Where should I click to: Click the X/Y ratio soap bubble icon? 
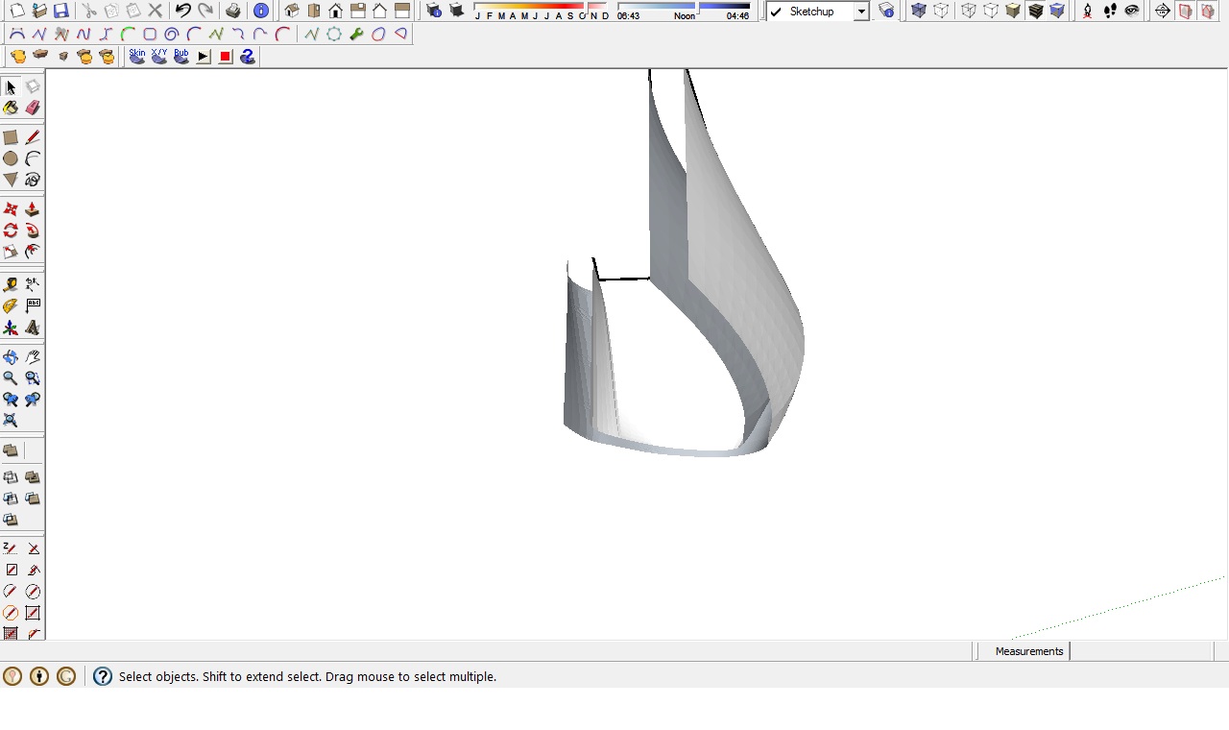[x=159, y=57]
